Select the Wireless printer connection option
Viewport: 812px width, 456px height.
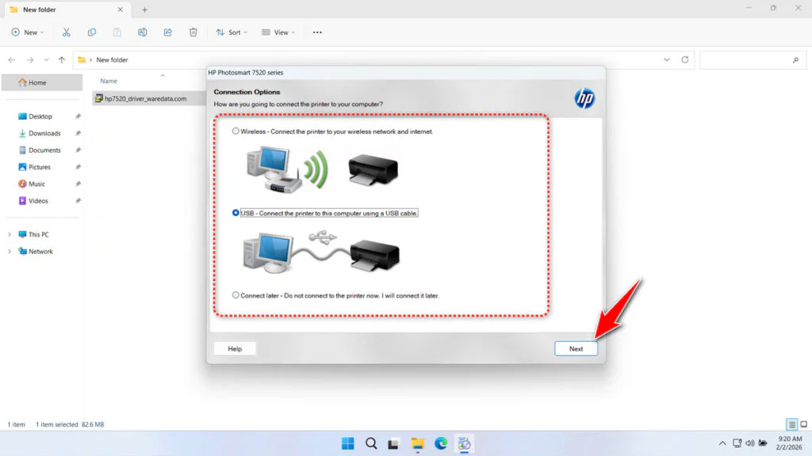pyautogui.click(x=236, y=131)
